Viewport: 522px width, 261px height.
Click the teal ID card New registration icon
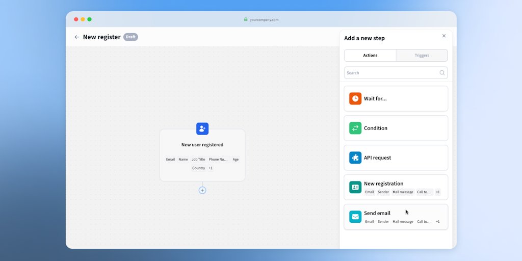coord(355,187)
